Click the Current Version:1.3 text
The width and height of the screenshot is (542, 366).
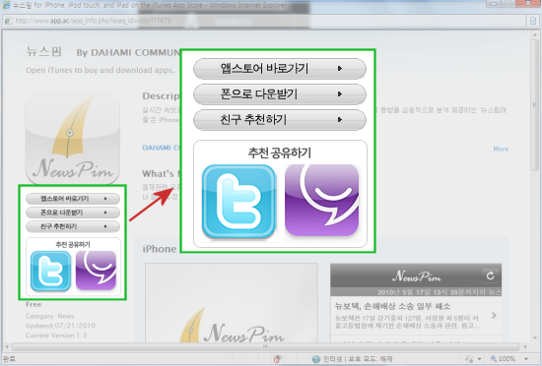[56, 335]
